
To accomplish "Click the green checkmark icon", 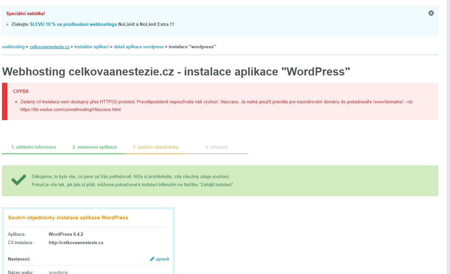I will [19, 180].
